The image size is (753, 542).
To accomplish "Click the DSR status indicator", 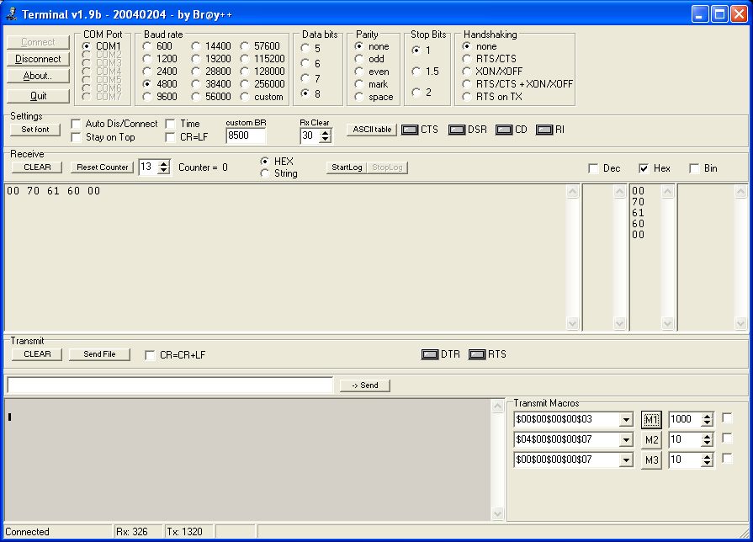I will 457,130.
